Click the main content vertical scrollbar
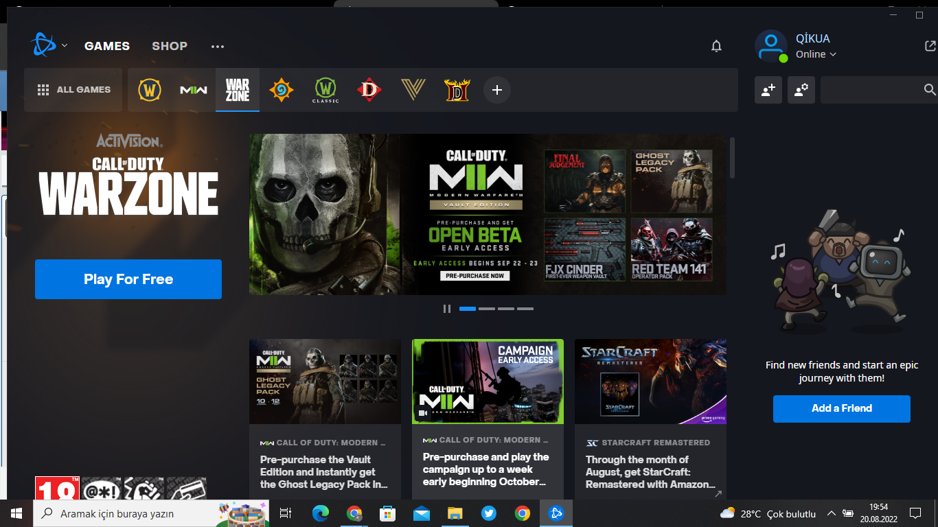The width and height of the screenshot is (938, 527). pos(732,158)
